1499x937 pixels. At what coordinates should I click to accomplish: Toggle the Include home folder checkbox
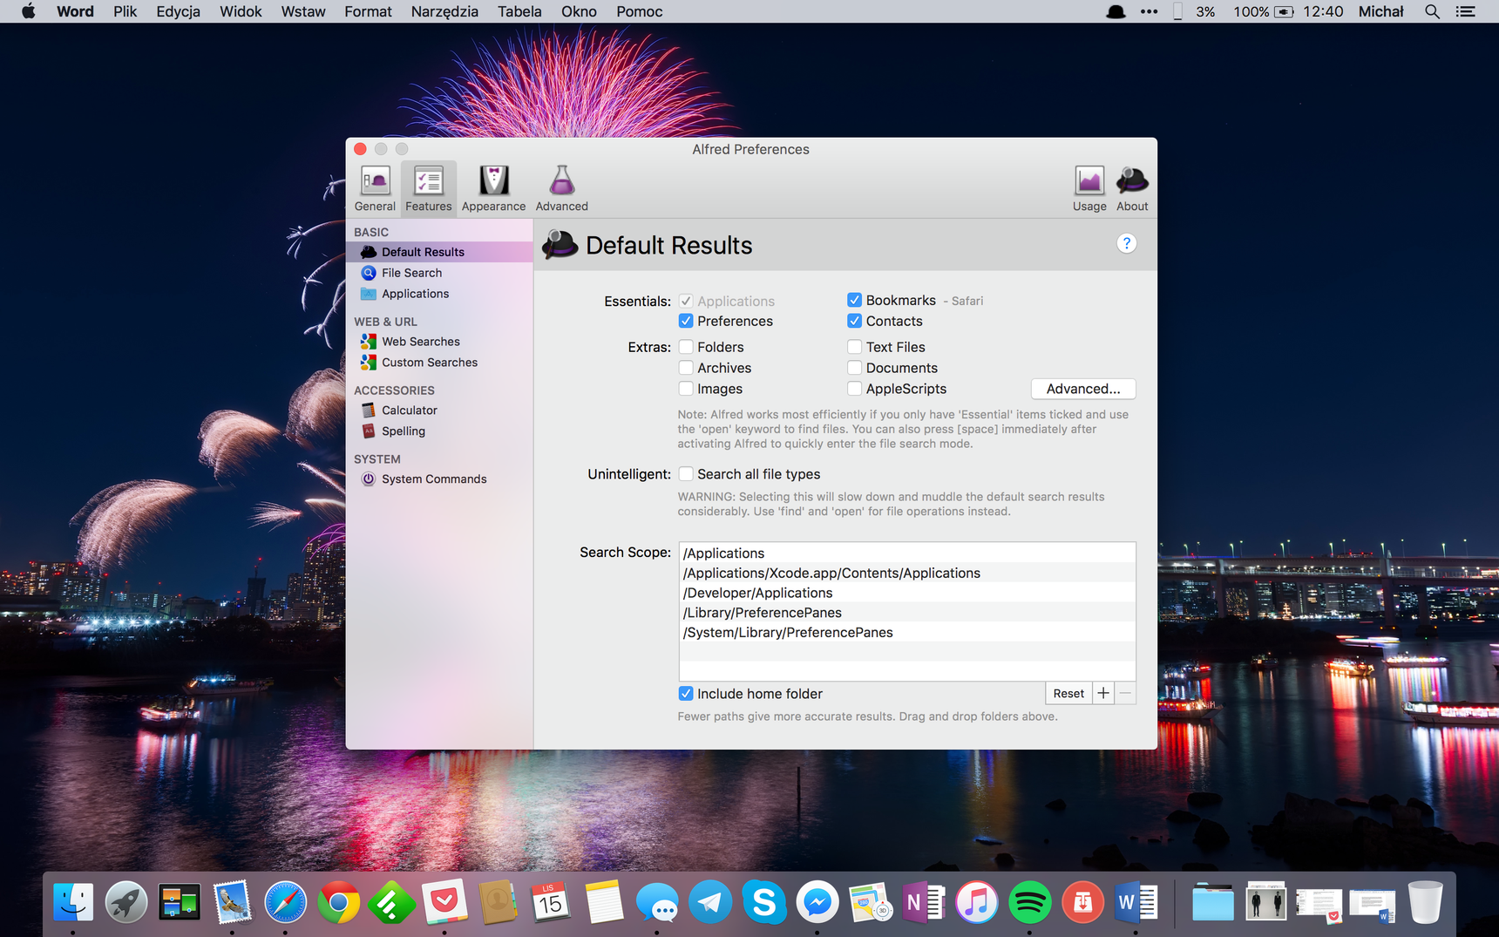686,694
